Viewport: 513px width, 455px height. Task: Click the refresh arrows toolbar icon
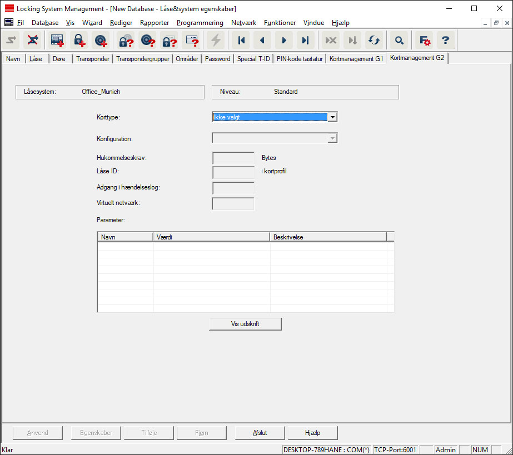(374, 41)
